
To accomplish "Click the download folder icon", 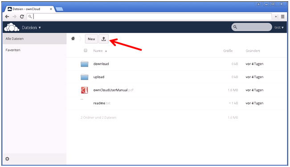I will point(85,64).
